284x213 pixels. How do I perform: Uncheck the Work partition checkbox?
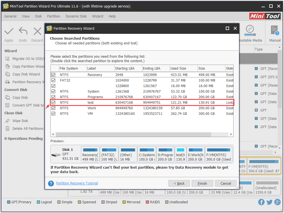[x=54, y=108]
